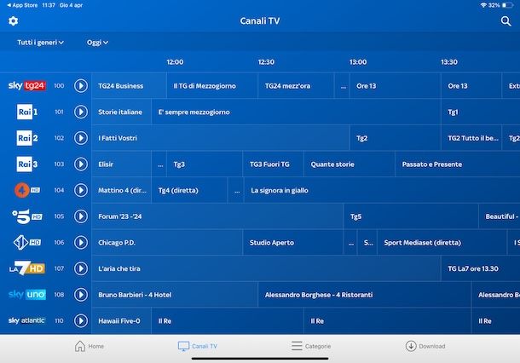Image resolution: width=520 pixels, height=363 pixels.
Task: Open the Categorie tab
Action: (x=311, y=346)
